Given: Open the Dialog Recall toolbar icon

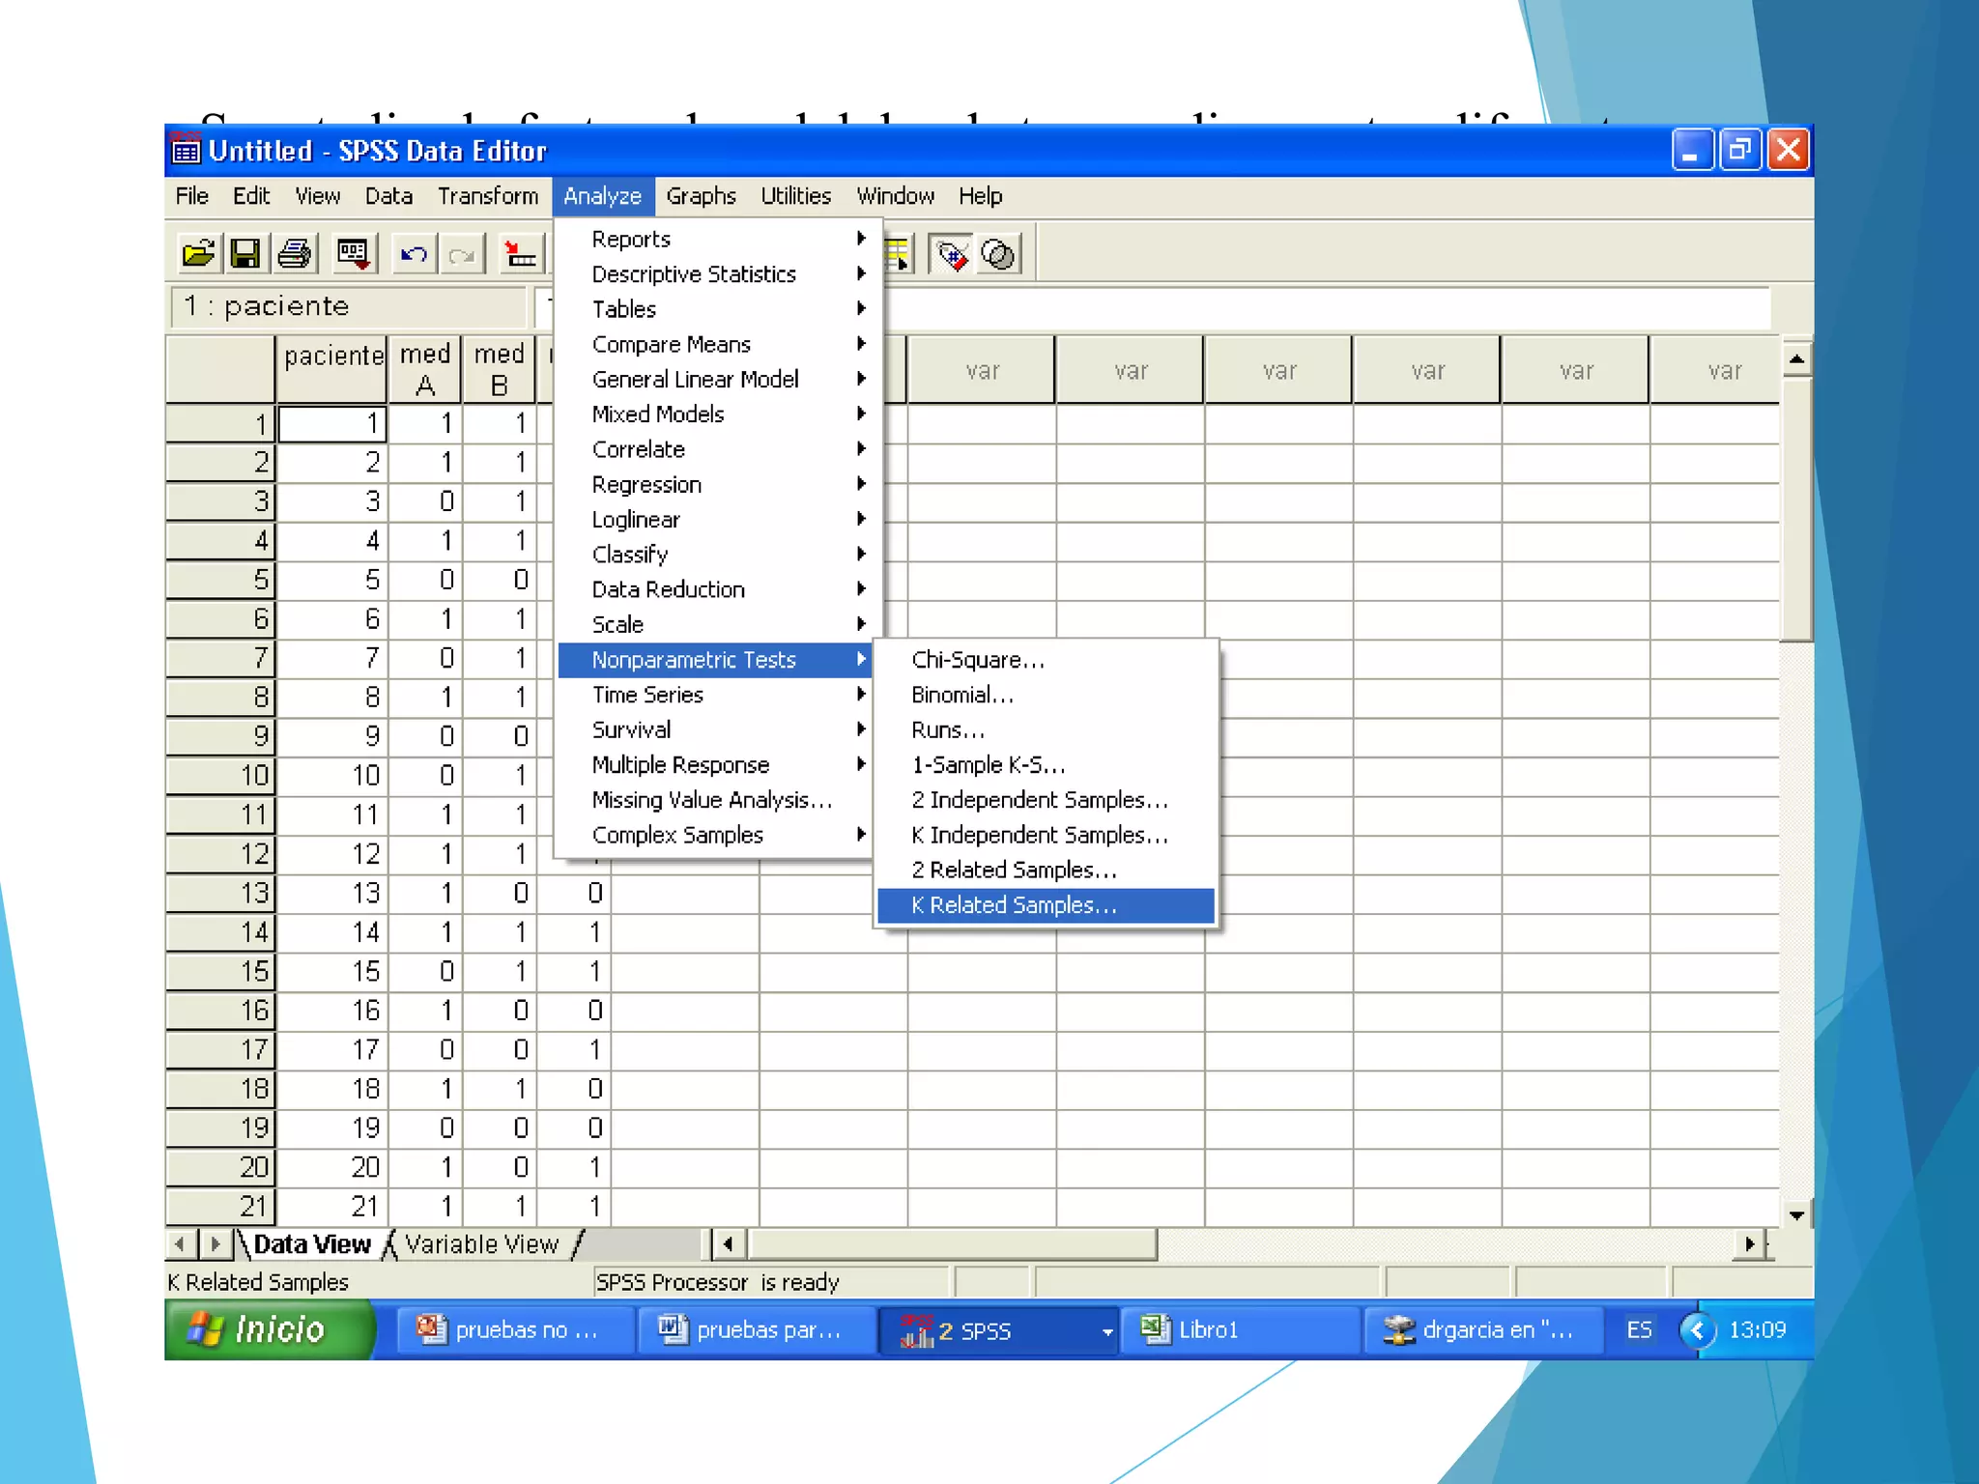Looking at the screenshot, I should click(353, 254).
